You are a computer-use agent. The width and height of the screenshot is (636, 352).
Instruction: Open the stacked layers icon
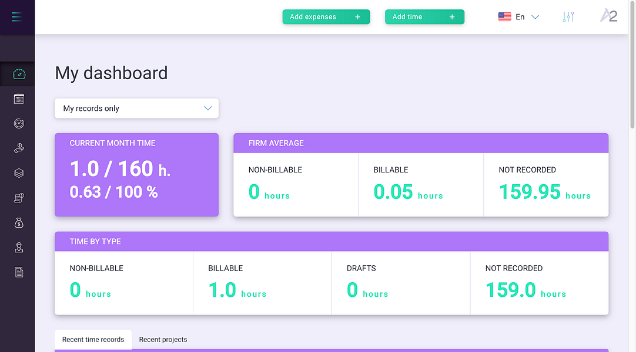click(x=19, y=173)
